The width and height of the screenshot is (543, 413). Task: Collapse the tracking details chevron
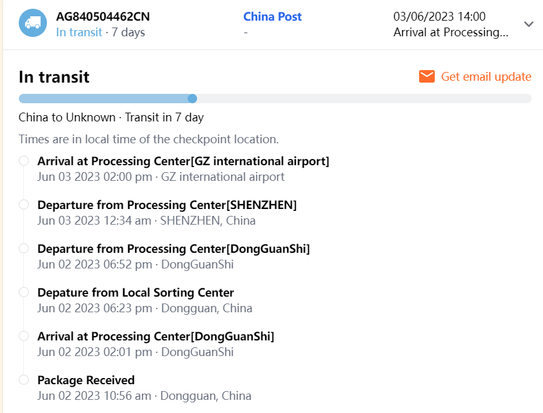529,24
